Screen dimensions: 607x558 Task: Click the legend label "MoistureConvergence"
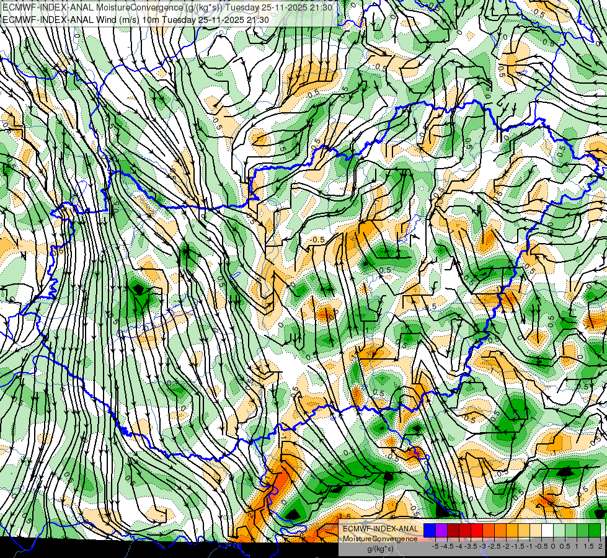click(x=380, y=539)
